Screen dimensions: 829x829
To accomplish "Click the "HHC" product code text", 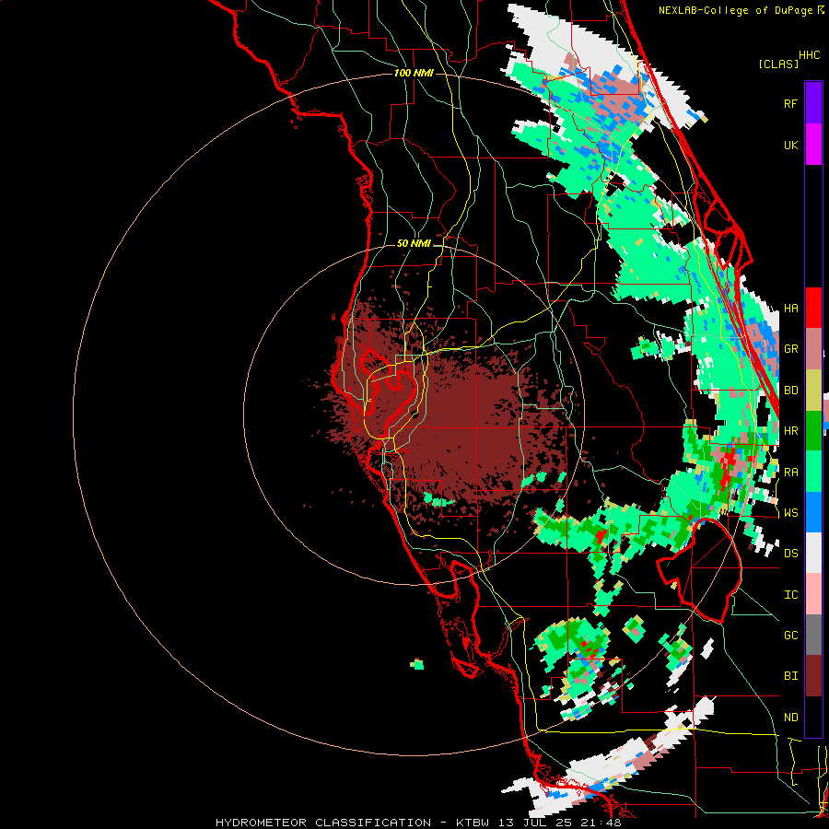I will coord(809,55).
